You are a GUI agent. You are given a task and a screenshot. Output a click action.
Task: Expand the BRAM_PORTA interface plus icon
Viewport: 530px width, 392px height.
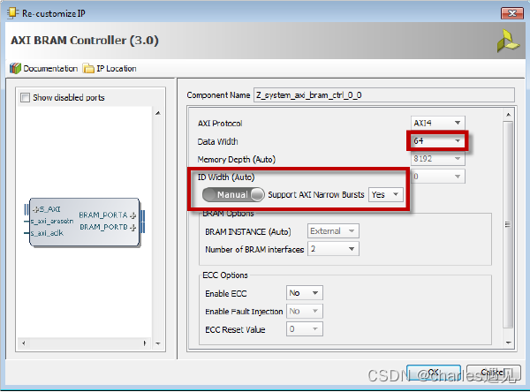coord(133,215)
